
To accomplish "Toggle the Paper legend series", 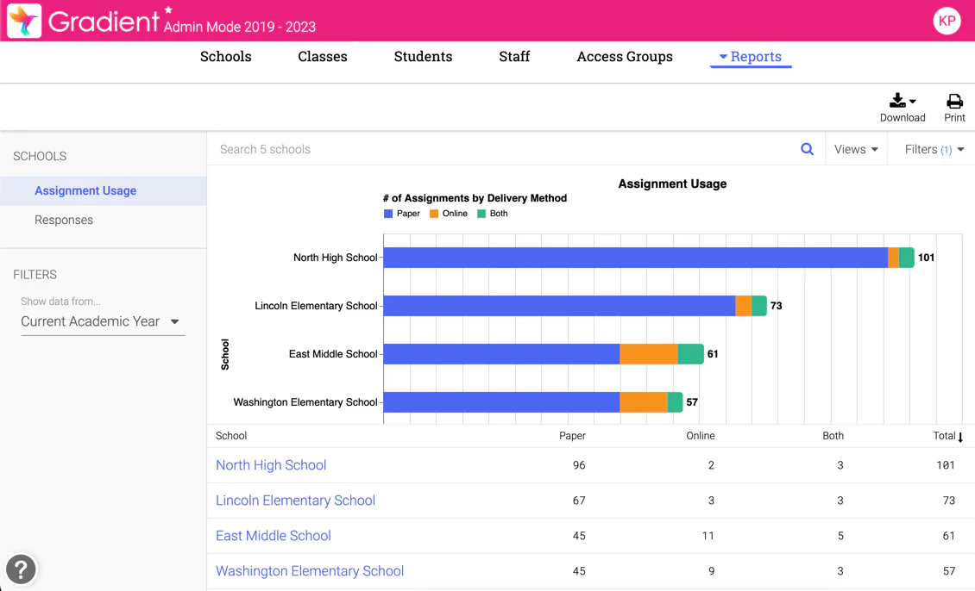I will [402, 214].
